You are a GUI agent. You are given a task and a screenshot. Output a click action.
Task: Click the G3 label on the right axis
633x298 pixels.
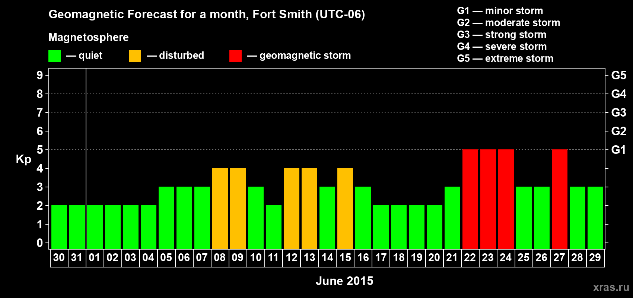pyautogui.click(x=619, y=112)
